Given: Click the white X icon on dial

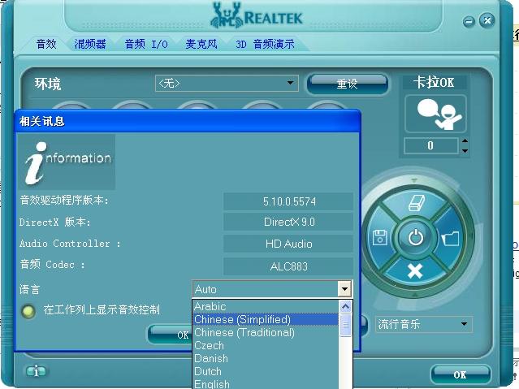Looking at the screenshot, I should (x=415, y=271).
